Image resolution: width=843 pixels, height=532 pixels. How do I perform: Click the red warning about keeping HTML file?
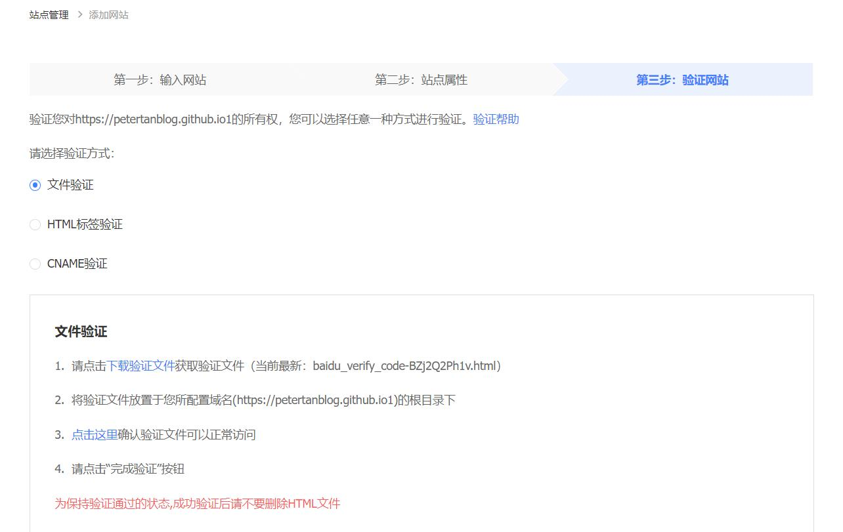click(x=197, y=504)
